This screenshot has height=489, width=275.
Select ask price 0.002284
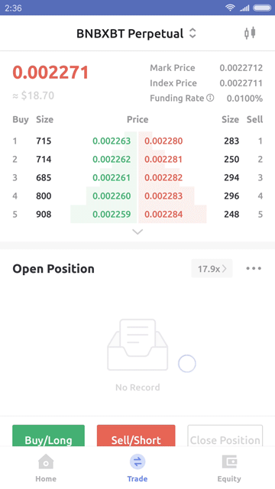pos(163,214)
